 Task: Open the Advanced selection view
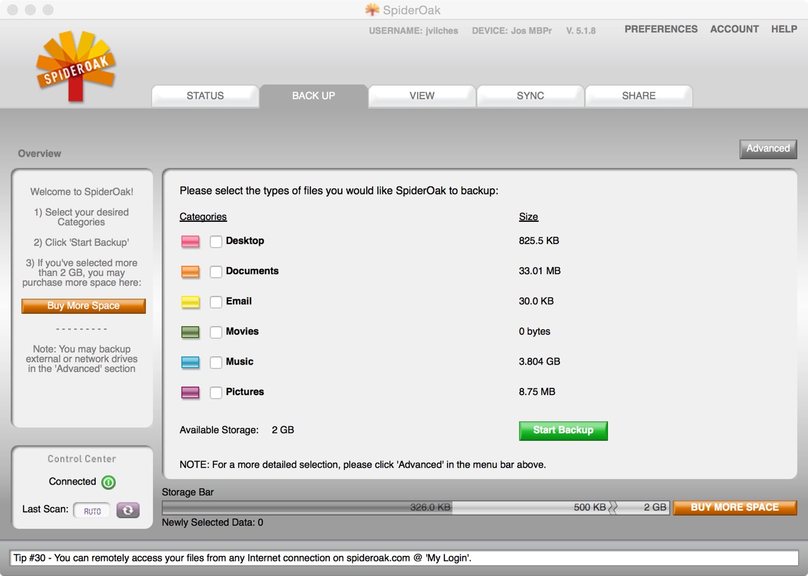point(768,149)
